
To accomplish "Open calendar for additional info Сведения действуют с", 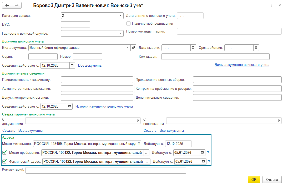I will point(69,106).
